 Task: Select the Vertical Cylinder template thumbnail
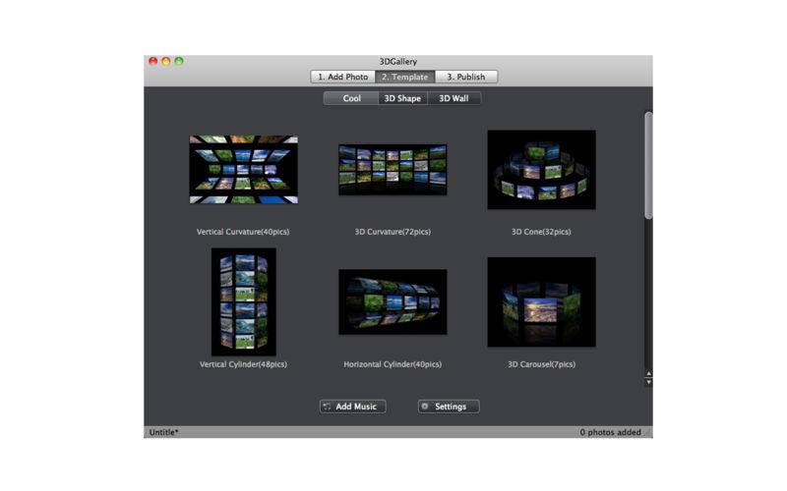[243, 301]
